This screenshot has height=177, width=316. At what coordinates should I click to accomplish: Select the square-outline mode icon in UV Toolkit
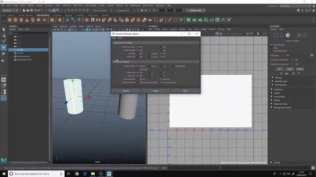pyautogui.click(x=276, y=35)
